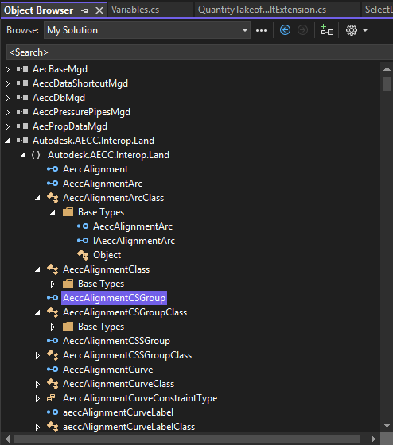Select the AeccAlignmentArc interface under namespace
Image resolution: width=393 pixels, height=445 pixels.
pyautogui.click(x=103, y=184)
